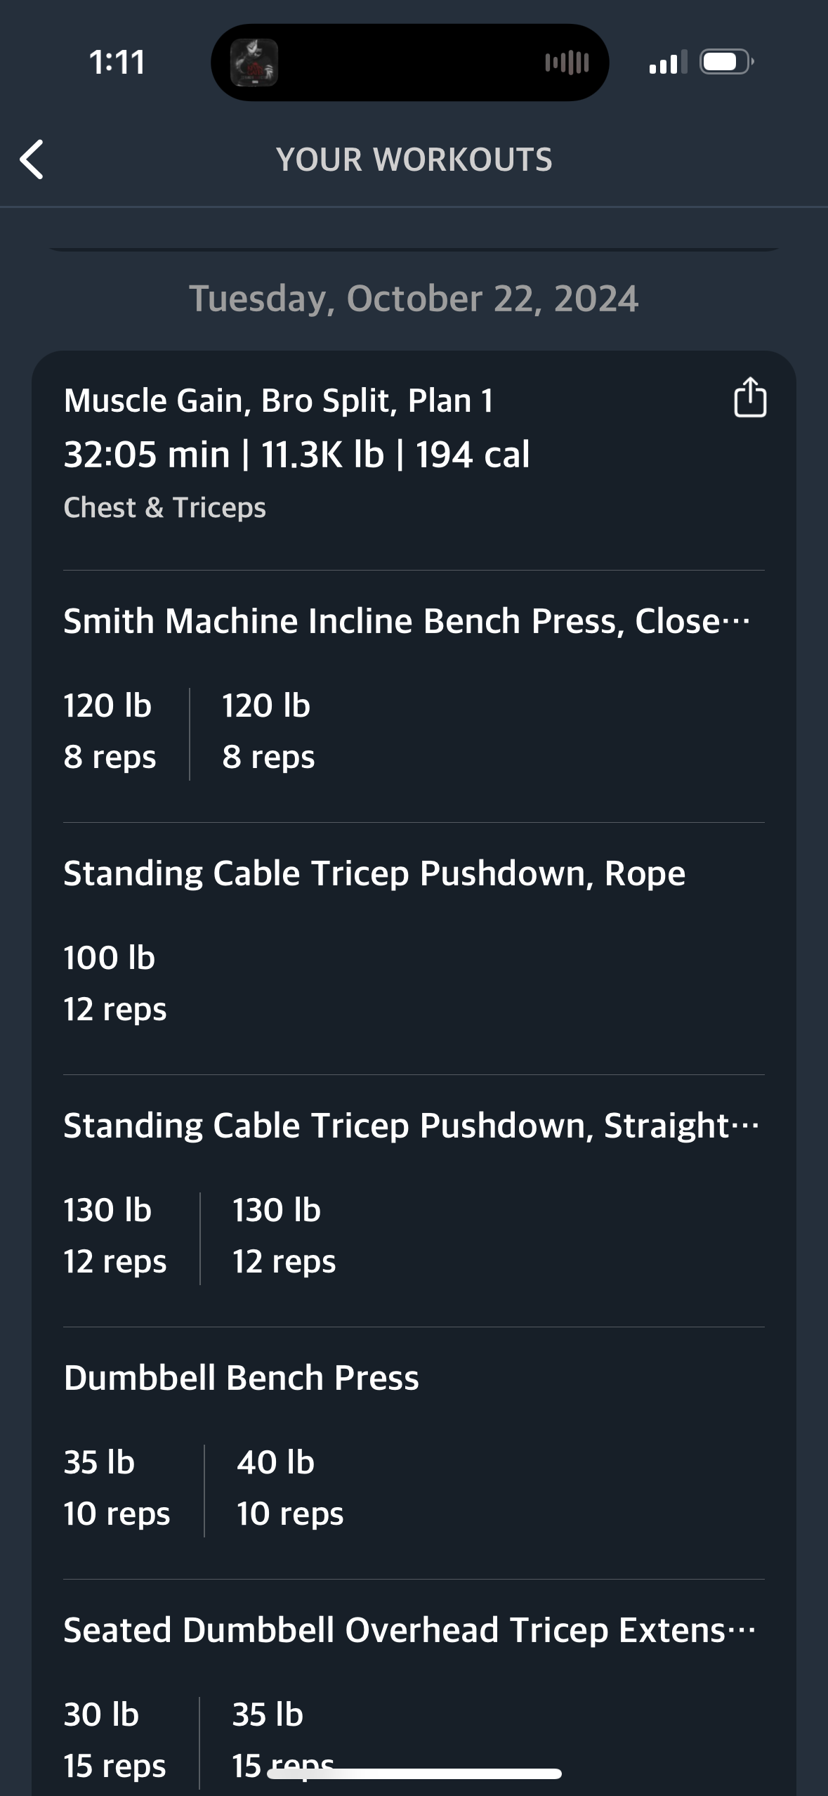This screenshot has width=828, height=1796.
Task: Open Smith Machine Incline Bench Press exercise
Action: [x=406, y=621]
